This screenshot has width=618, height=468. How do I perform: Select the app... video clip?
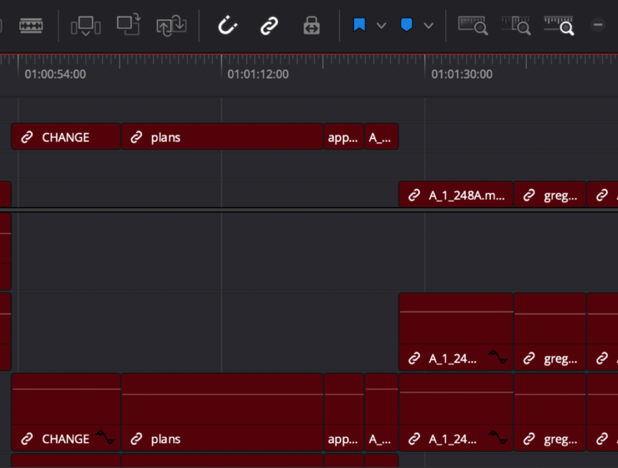(x=344, y=137)
